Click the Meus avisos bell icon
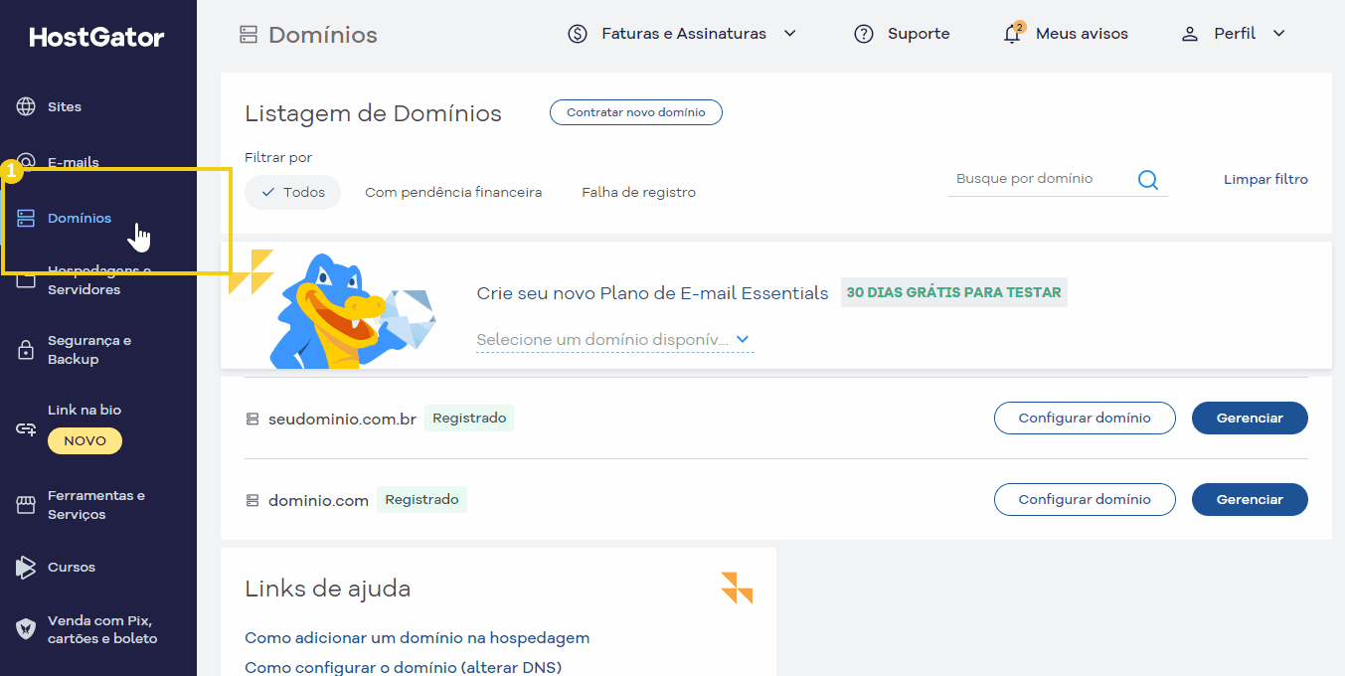The image size is (1345, 676). 1012,34
